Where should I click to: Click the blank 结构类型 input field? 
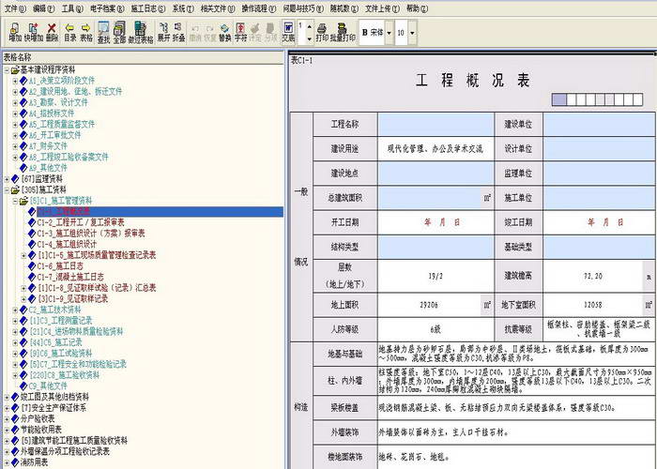coord(435,247)
